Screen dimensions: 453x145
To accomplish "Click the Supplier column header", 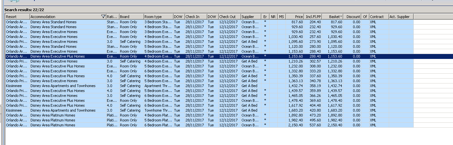I will click(251, 17).
